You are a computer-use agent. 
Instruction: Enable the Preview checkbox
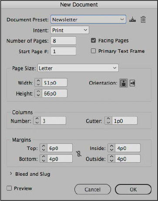9,188
